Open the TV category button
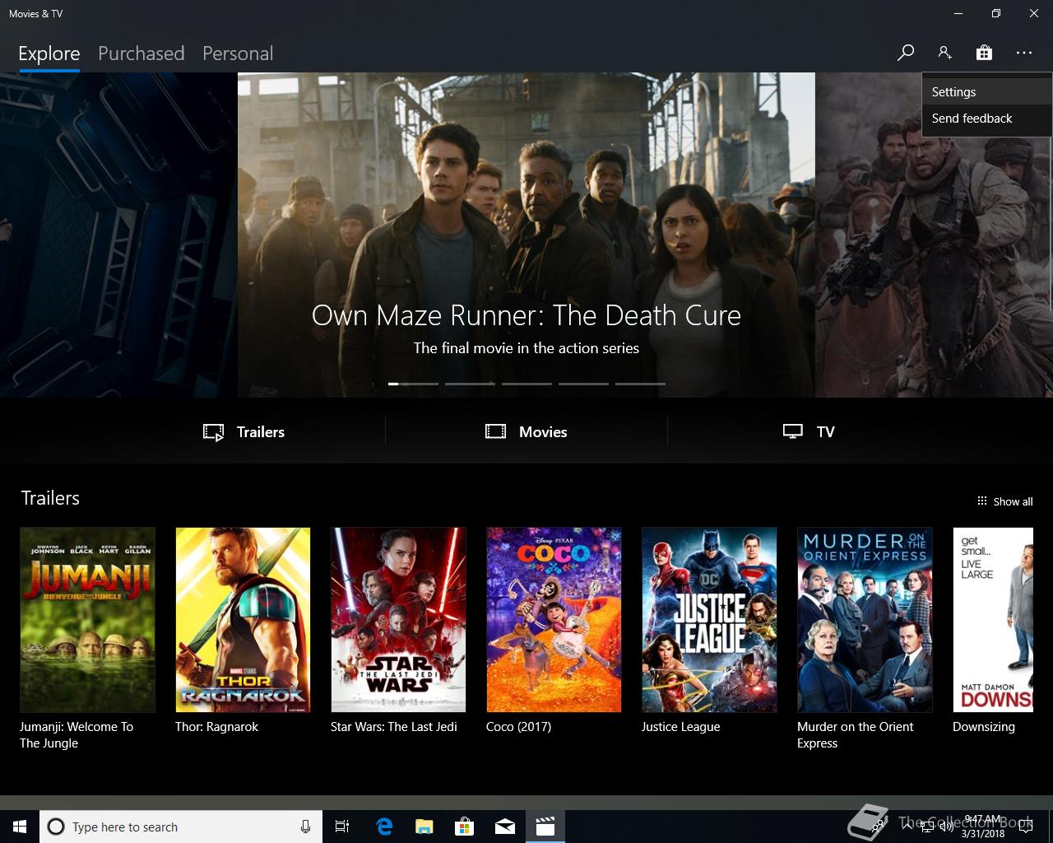Image resolution: width=1053 pixels, height=843 pixels. pyautogui.click(x=809, y=431)
